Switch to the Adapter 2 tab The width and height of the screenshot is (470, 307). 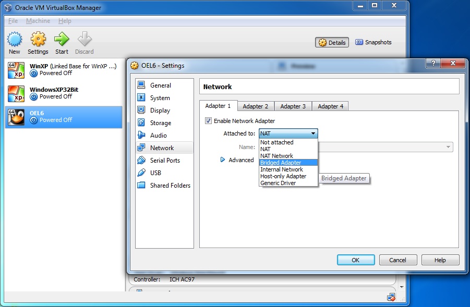tap(256, 106)
